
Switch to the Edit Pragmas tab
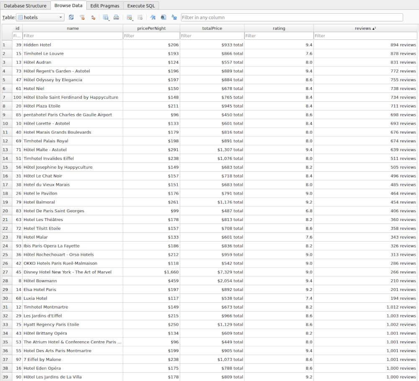[105, 5]
